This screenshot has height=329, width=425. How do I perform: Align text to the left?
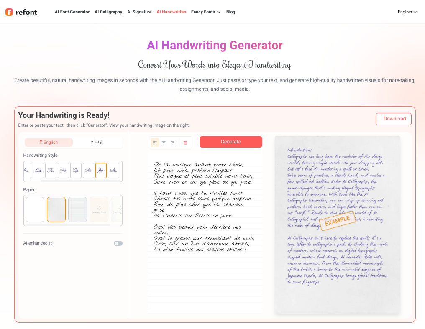click(x=155, y=143)
